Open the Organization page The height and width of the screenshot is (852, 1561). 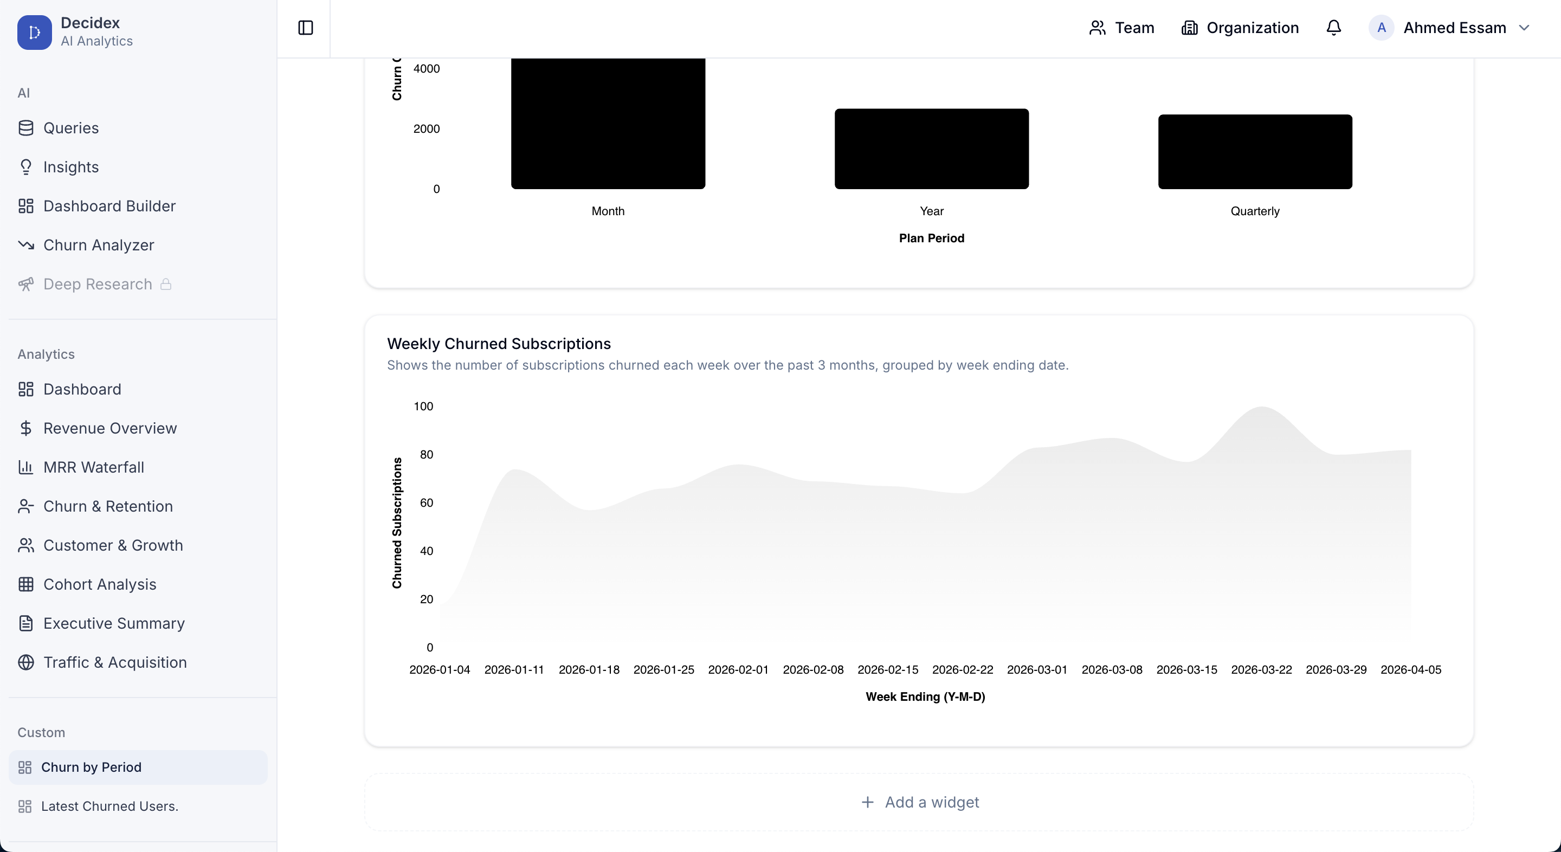[1240, 28]
